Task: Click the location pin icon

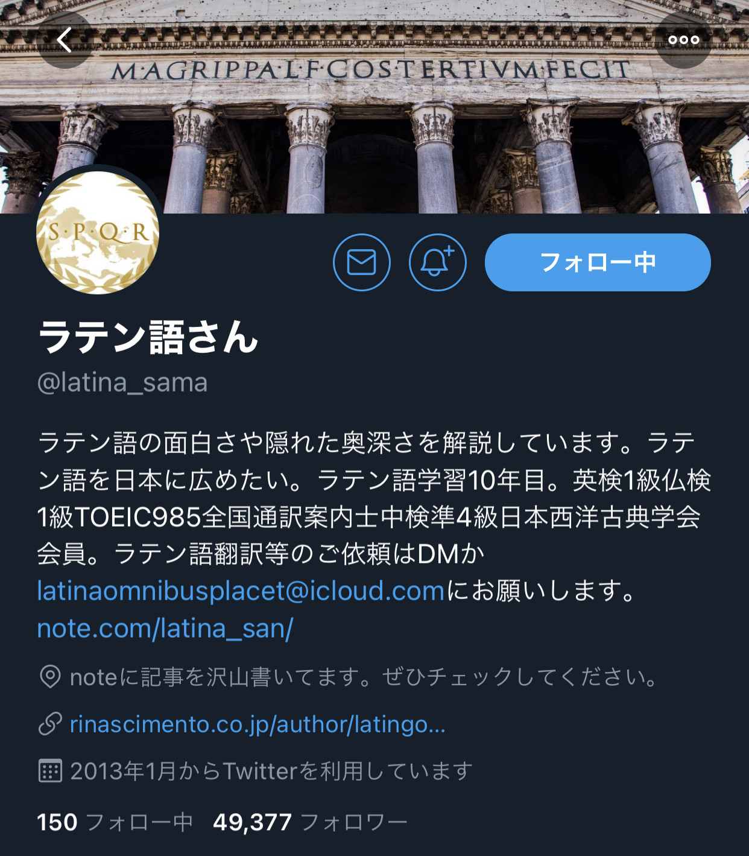Action: 50,677
